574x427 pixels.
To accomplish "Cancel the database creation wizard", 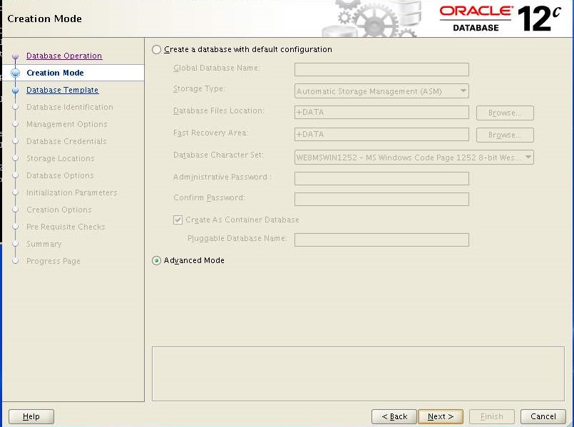I will 543,416.
